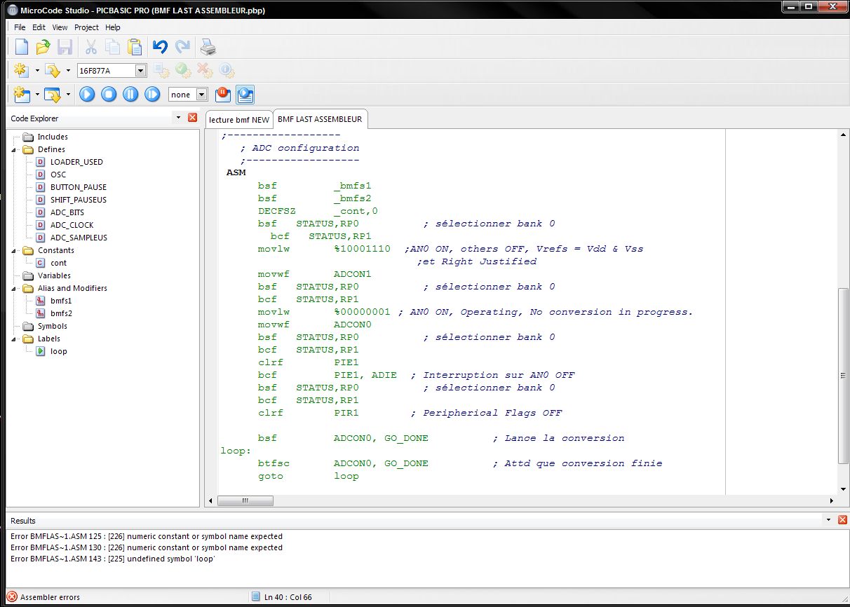Switch to the lecture bmf NEW tab
The width and height of the screenshot is (850, 607).
coord(238,120)
